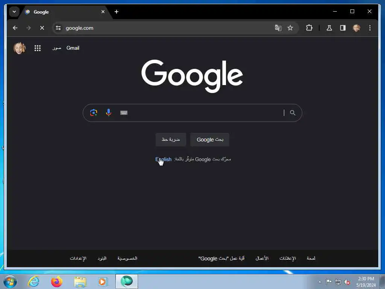
Task: Open Chrome Labs flask icon
Action: pos(329,28)
